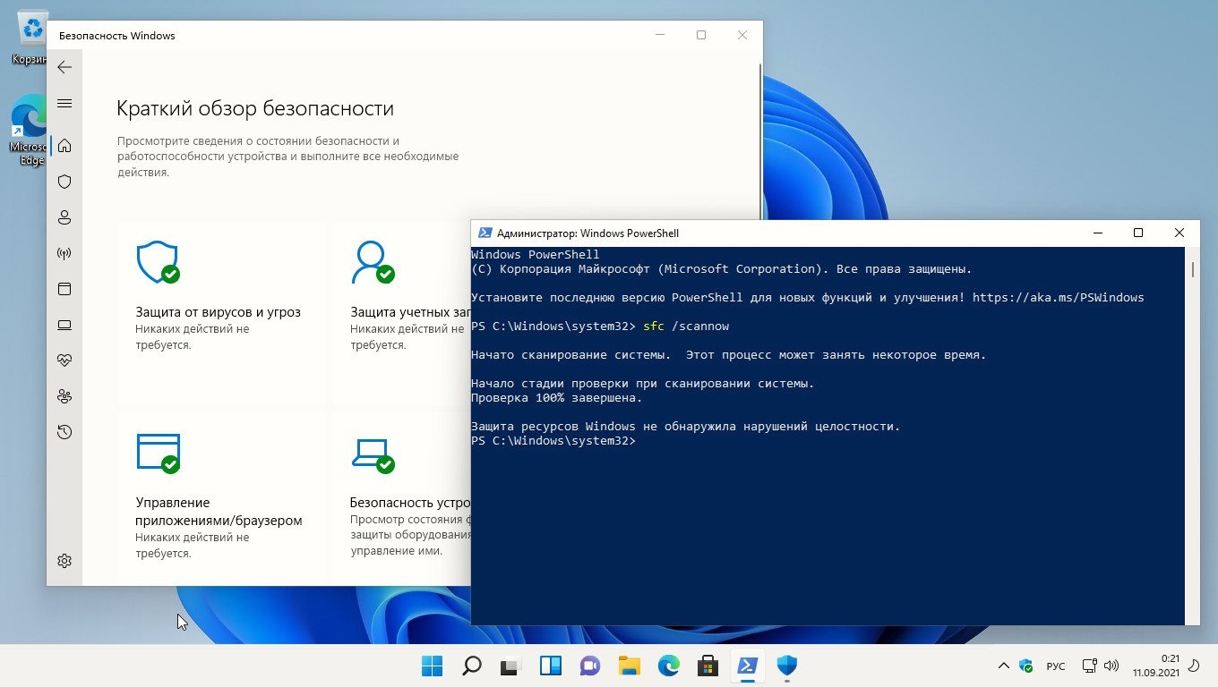
Task: Switch input language via РУС indicator
Action: click(x=1056, y=666)
